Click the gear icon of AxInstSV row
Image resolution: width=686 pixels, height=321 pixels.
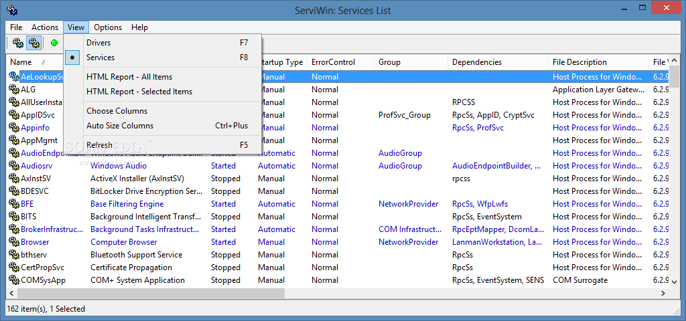coord(15,178)
